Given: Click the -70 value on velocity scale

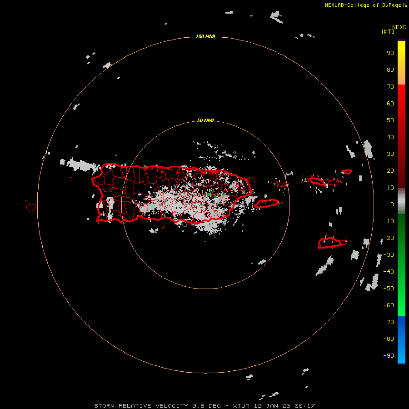Looking at the screenshot, I should point(389,322).
